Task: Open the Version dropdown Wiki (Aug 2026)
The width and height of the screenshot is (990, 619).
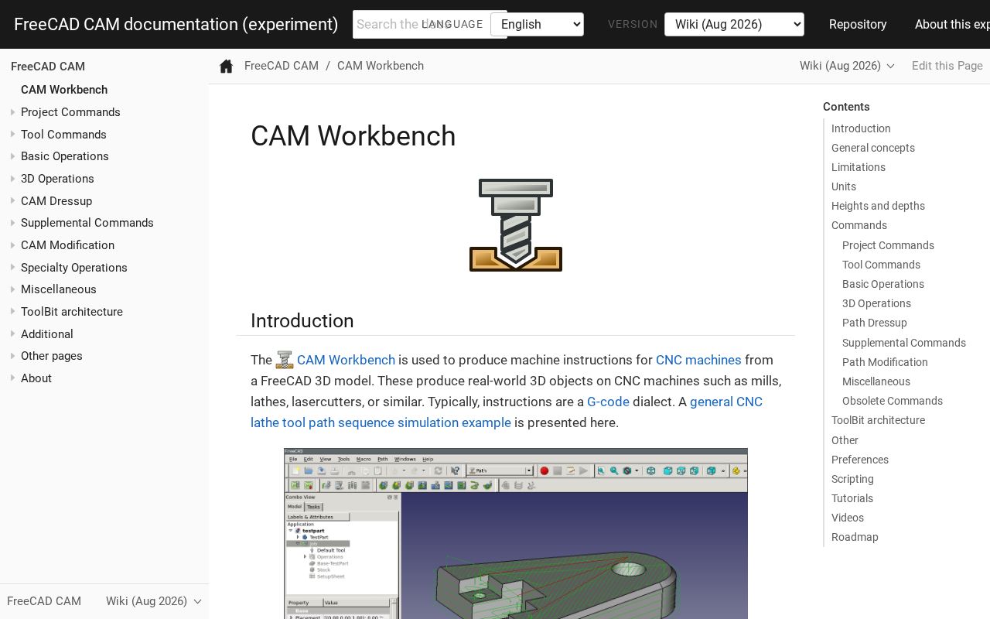Action: pyautogui.click(x=734, y=24)
